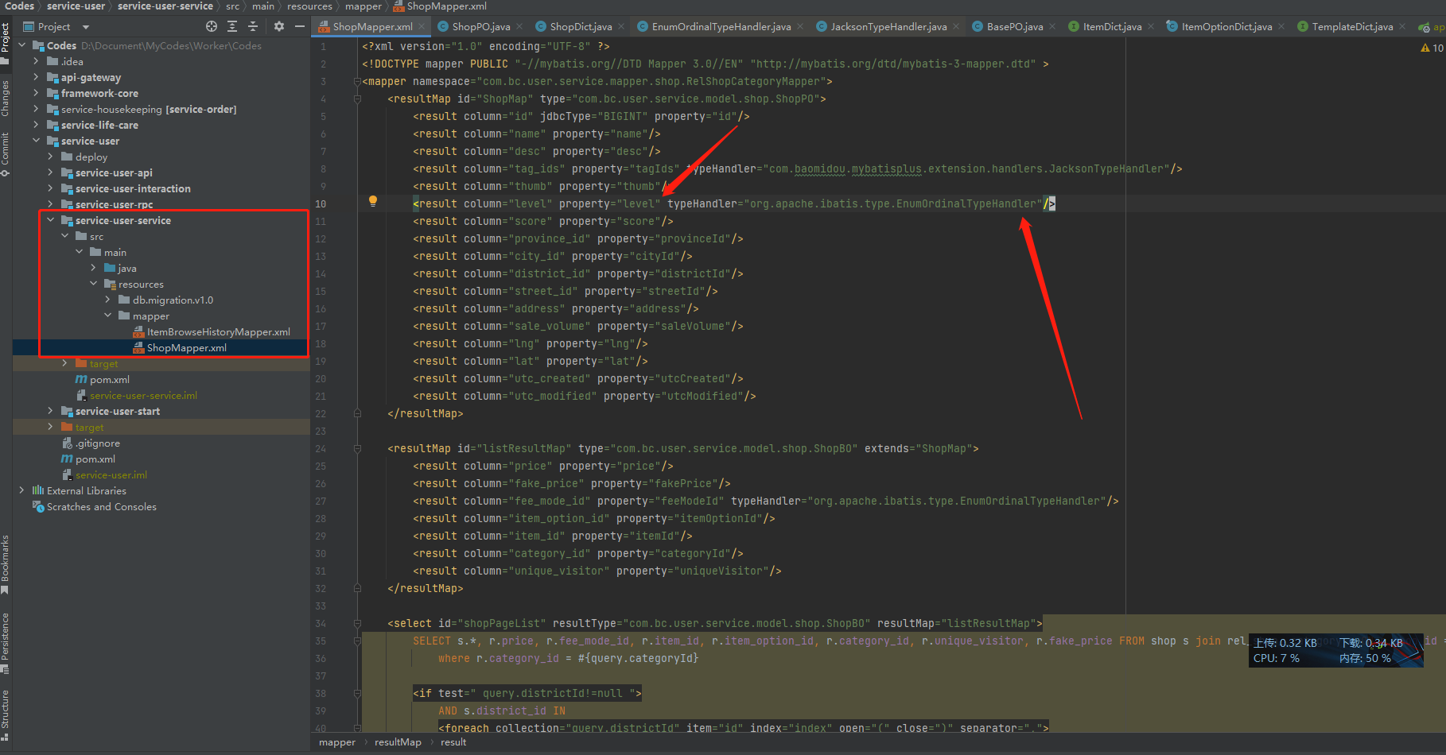This screenshot has height=755, width=1446.
Task: Fold the shopPageList select at line 34
Action: coord(357,624)
